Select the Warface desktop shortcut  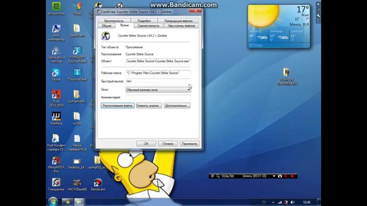56,118
